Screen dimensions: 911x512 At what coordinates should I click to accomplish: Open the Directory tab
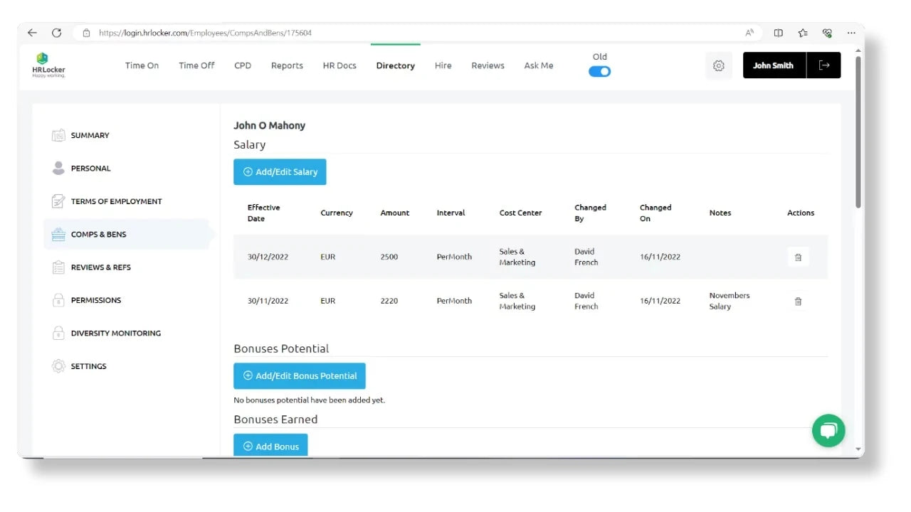(395, 65)
